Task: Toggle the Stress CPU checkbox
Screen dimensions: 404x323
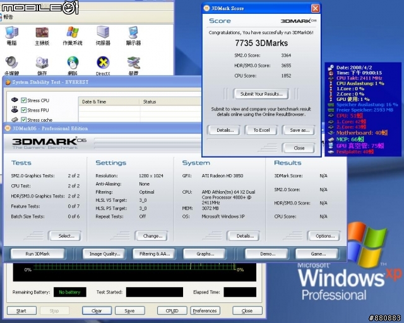Action: 24,100
